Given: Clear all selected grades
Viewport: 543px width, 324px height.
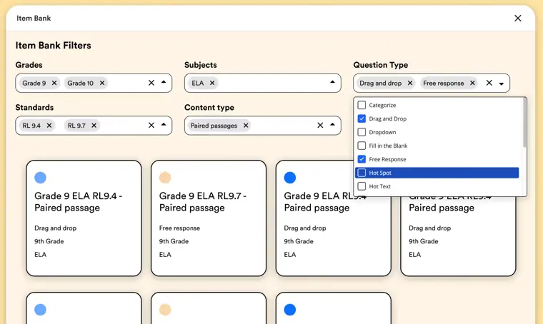Looking at the screenshot, I should tap(151, 83).
